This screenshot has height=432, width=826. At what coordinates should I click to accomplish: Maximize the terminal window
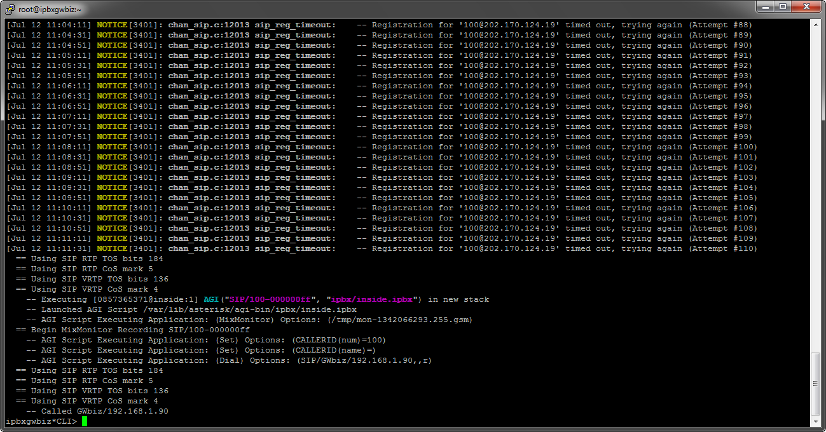click(781, 7)
